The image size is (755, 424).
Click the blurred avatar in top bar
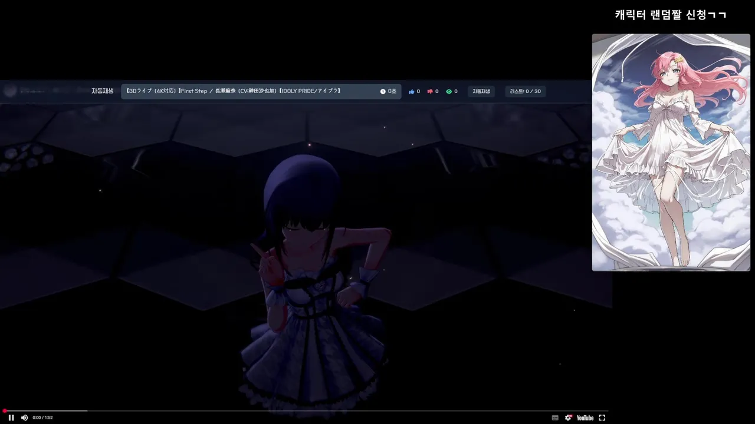9,91
